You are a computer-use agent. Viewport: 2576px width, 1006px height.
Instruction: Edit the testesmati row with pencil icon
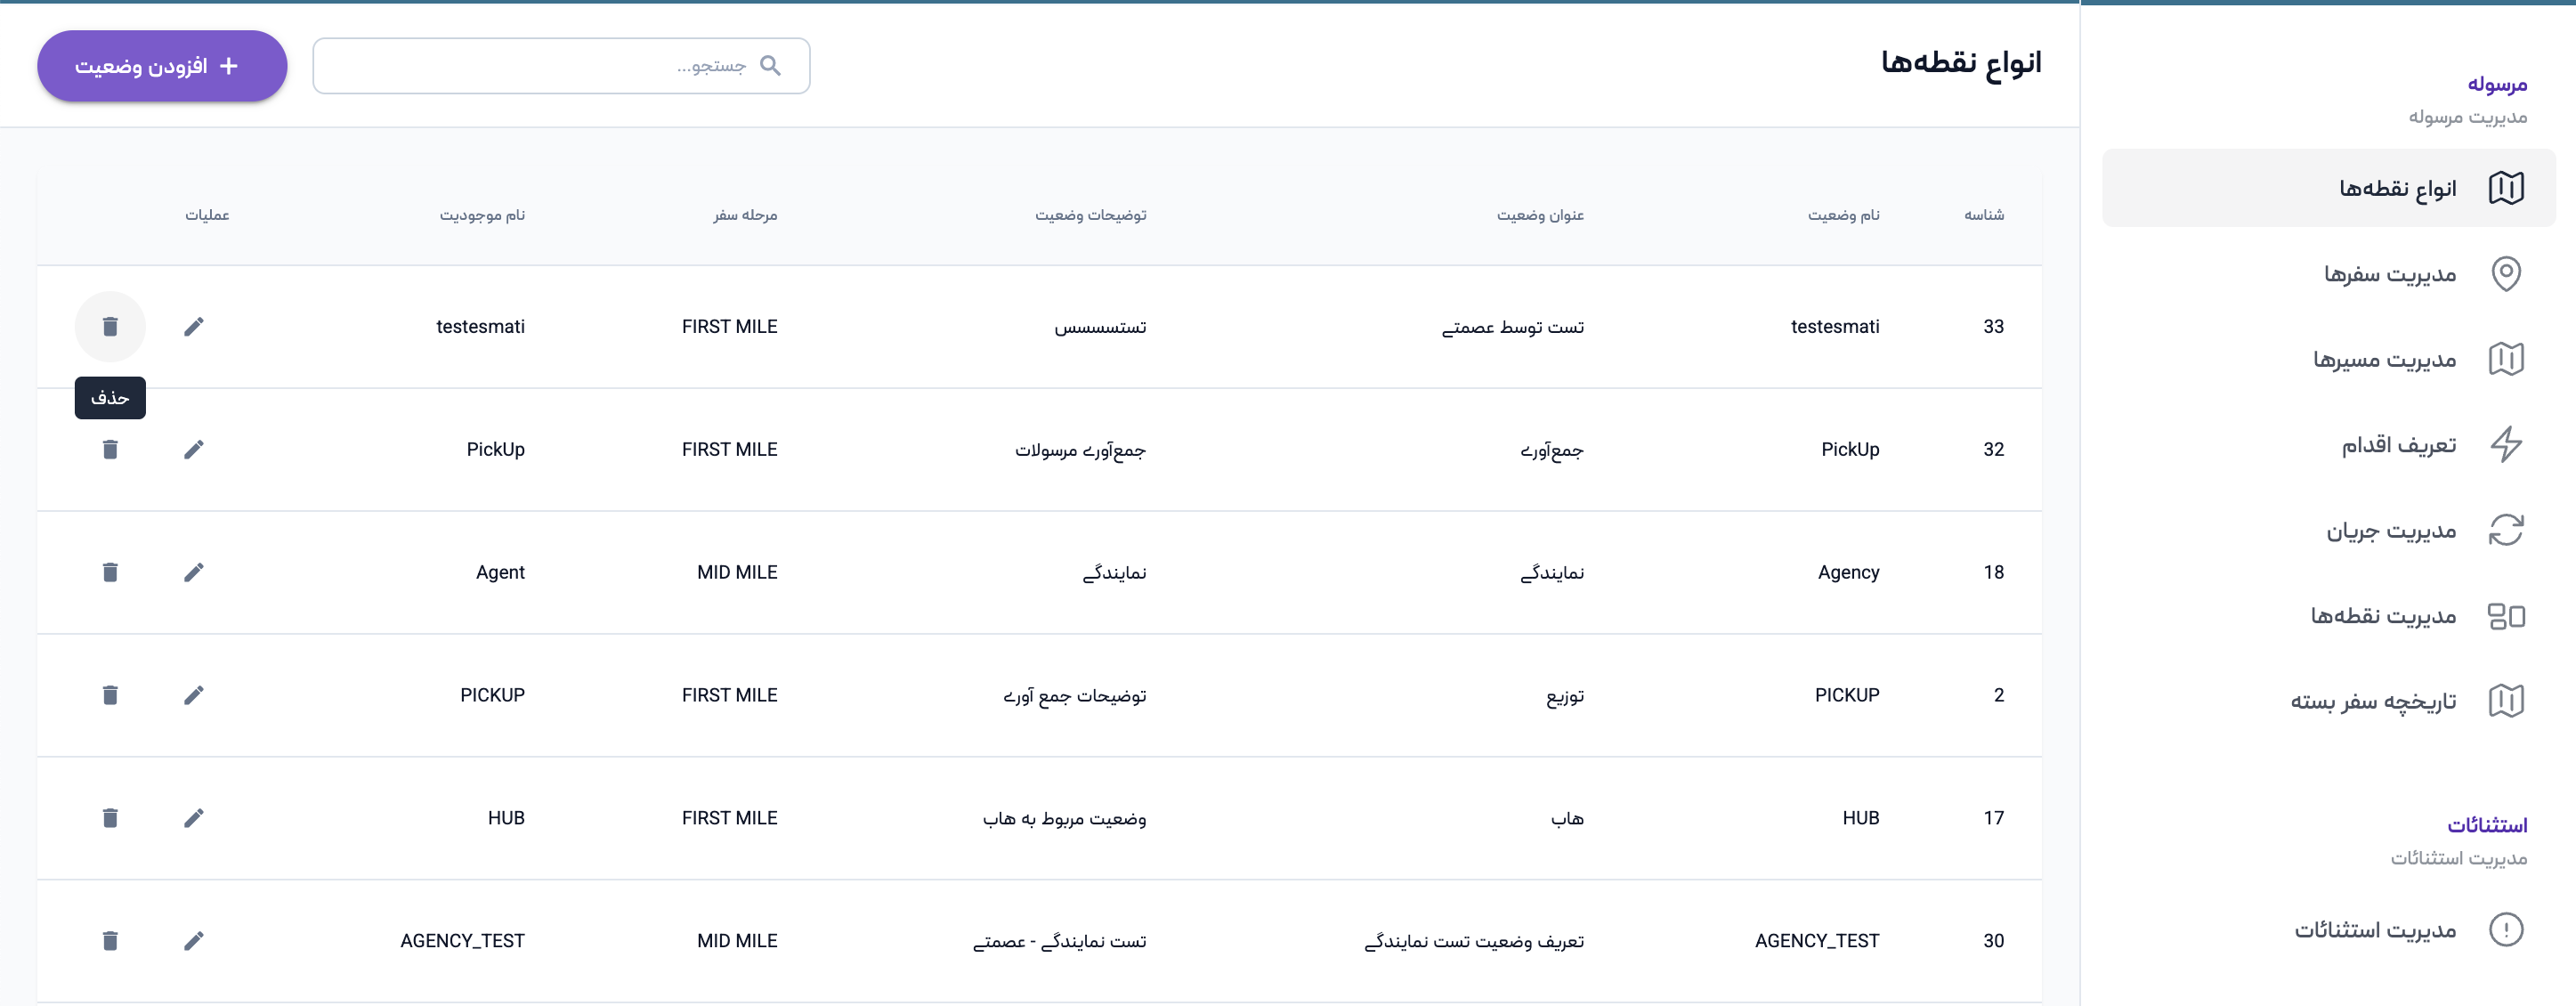[194, 326]
